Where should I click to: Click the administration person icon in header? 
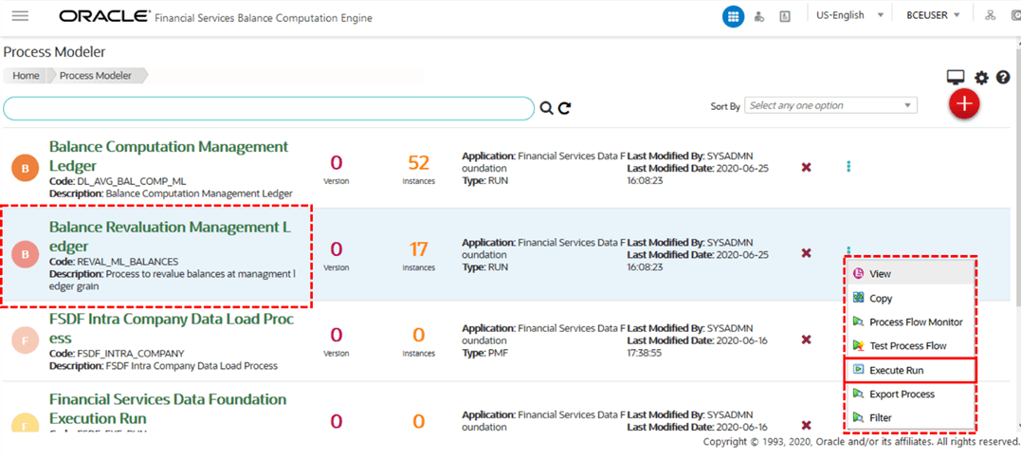coord(758,16)
